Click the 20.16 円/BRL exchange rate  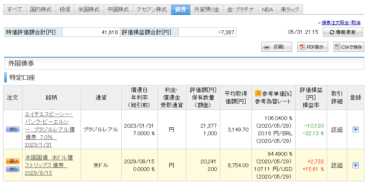coord(275,133)
